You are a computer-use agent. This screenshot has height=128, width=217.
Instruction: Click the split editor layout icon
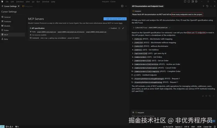coord(122,6)
